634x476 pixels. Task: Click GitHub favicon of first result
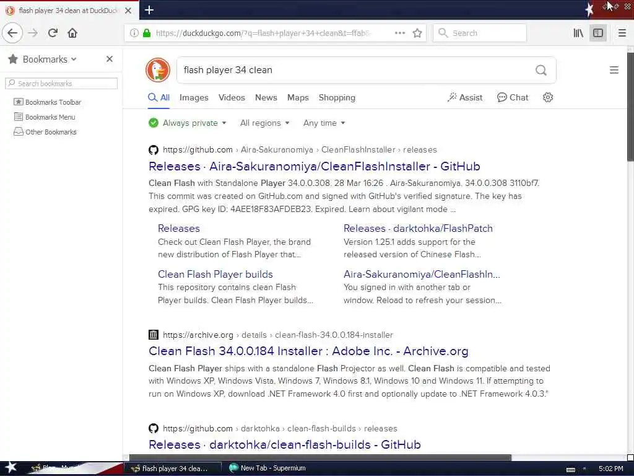(154, 150)
